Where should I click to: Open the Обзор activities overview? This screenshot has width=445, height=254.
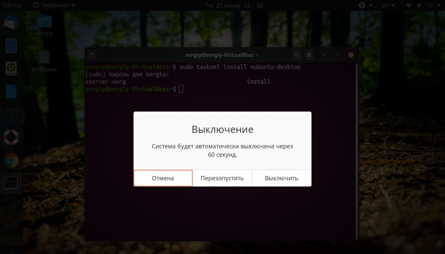coord(12,5)
